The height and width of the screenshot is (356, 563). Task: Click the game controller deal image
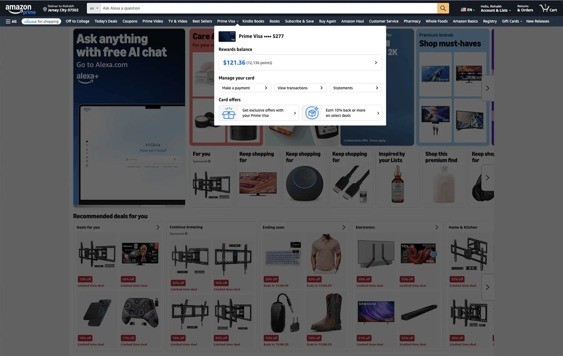[x=140, y=312]
